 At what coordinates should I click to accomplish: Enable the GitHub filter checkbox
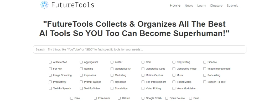(119, 98)
